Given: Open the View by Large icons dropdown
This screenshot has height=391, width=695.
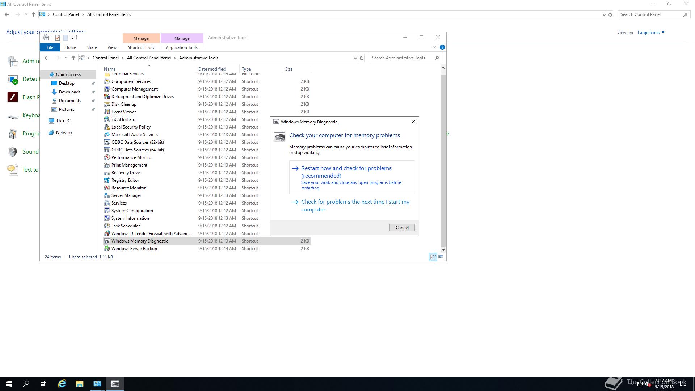Looking at the screenshot, I should coord(651,33).
